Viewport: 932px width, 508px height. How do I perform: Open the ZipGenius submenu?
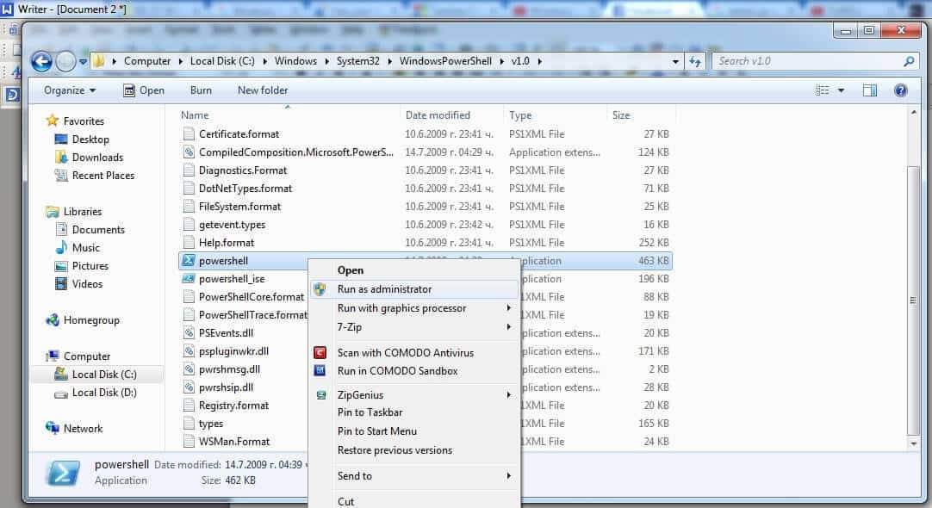point(414,395)
